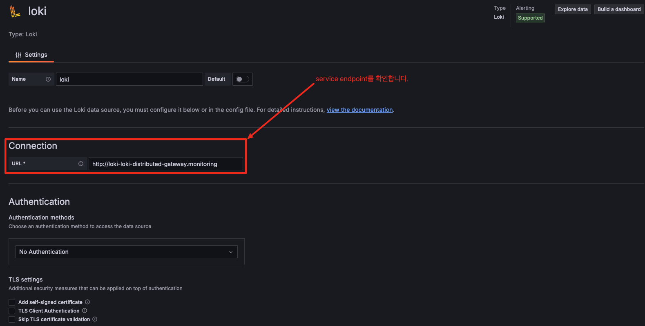Image resolution: width=645 pixels, height=326 pixels.
Task: Click the Connection section heading
Action: (x=33, y=146)
